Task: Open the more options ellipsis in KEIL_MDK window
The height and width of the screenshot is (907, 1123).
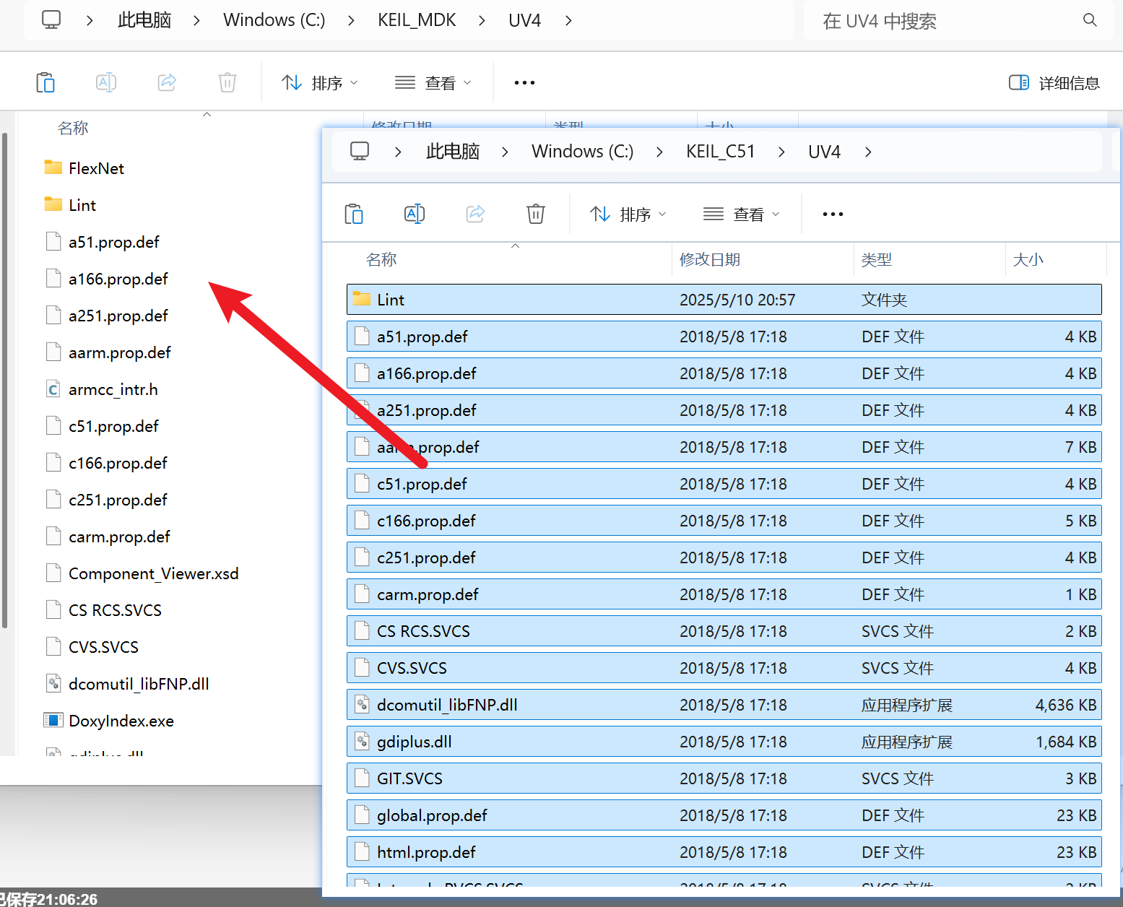Action: 524,82
